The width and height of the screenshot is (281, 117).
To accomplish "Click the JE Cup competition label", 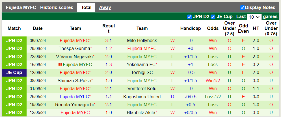I will coord(14,73).
